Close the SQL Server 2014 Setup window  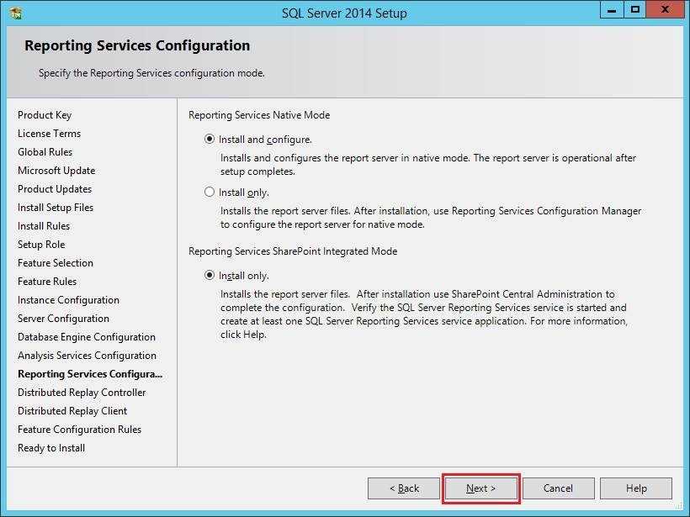click(665, 10)
